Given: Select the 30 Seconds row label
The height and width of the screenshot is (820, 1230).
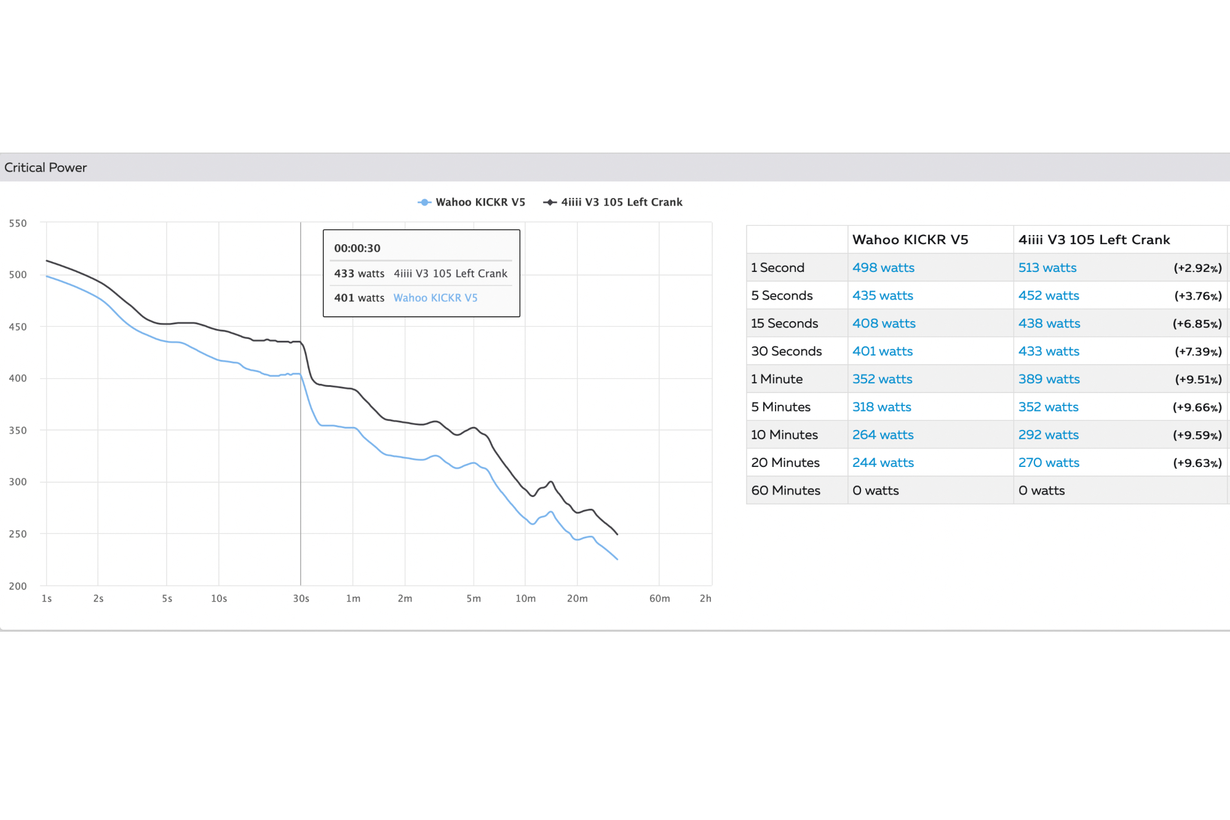Looking at the screenshot, I should pos(786,351).
